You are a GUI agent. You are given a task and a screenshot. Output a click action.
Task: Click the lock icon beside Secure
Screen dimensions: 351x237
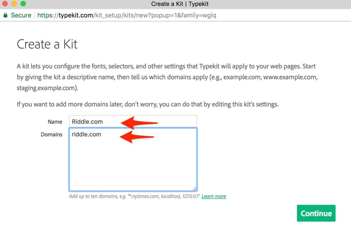[x=5, y=15]
